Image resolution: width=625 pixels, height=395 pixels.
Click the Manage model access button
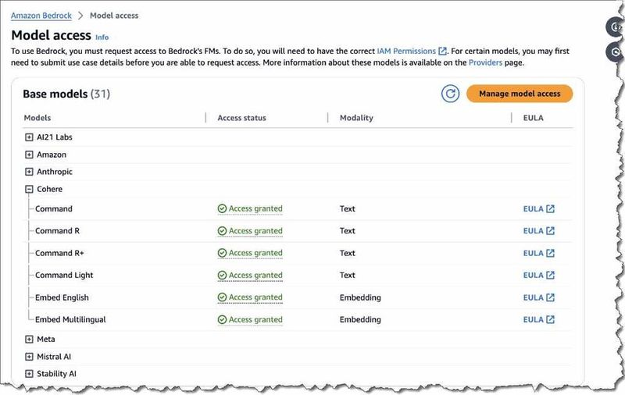pos(520,94)
